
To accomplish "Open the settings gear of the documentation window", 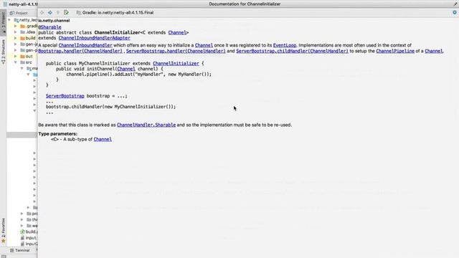I will [455, 13].
